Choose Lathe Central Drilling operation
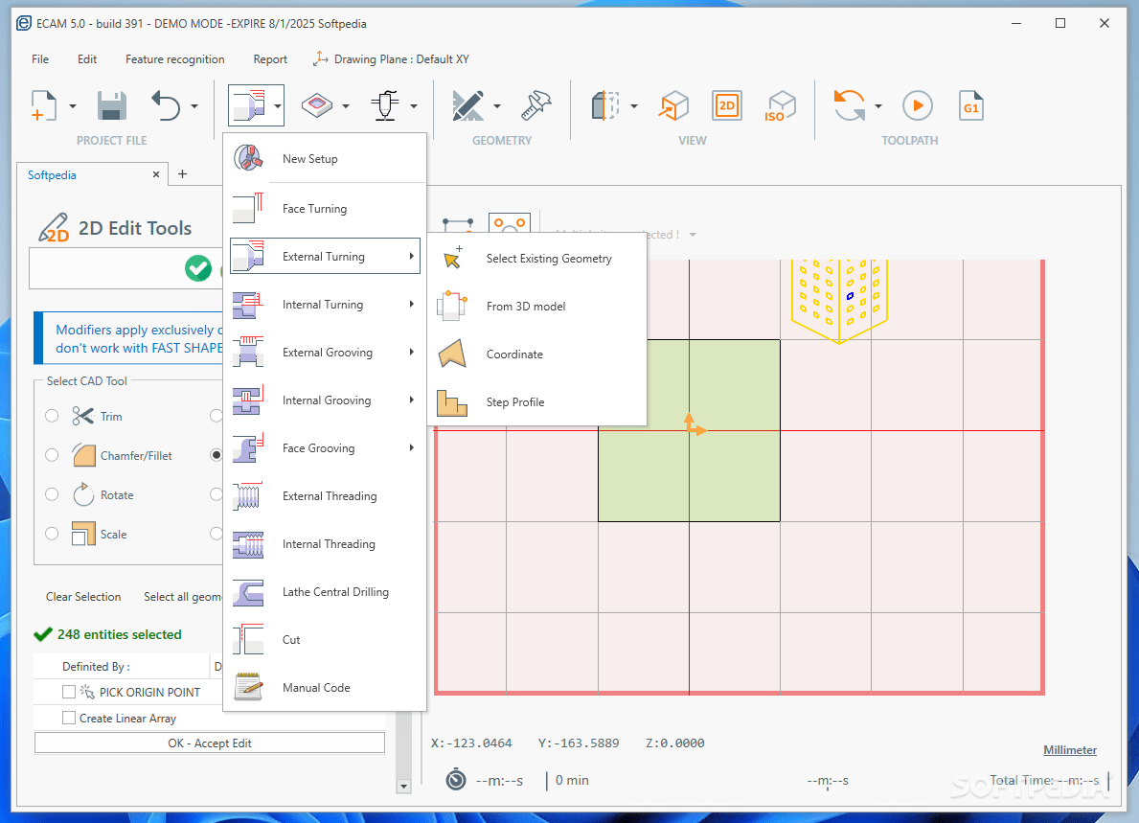This screenshot has height=823, width=1139. pos(325,592)
